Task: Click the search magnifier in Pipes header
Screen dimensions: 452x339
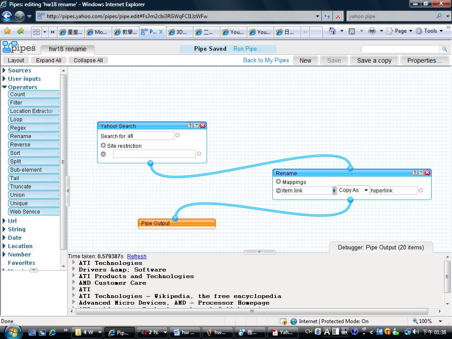Action: click(x=444, y=49)
